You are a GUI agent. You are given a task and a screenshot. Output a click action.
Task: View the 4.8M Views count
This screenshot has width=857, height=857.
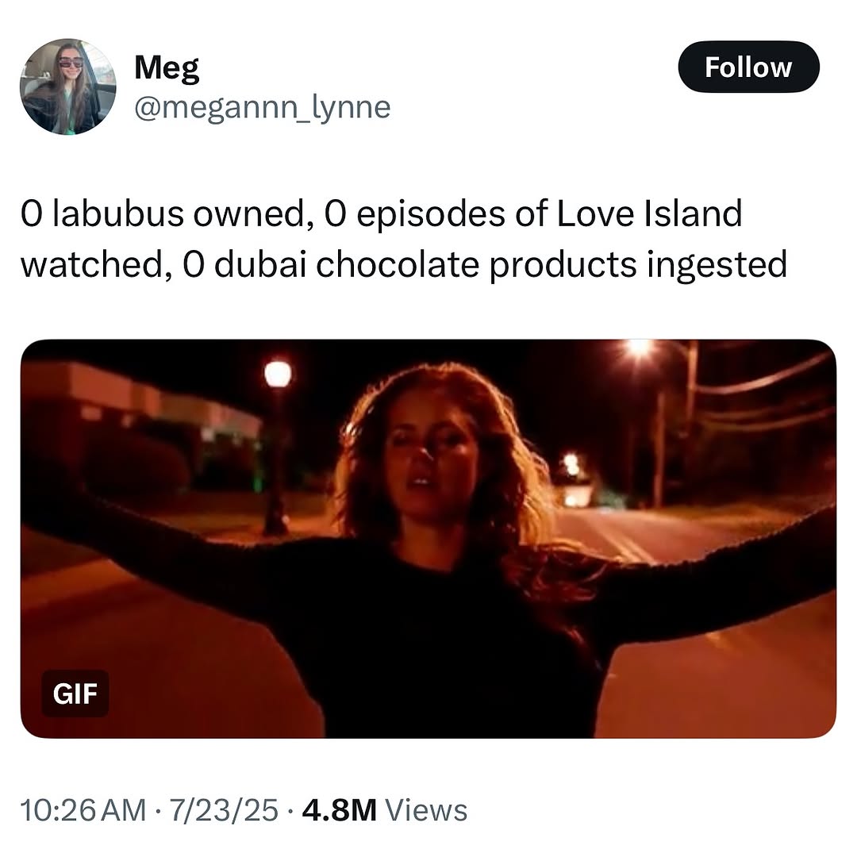(385, 810)
